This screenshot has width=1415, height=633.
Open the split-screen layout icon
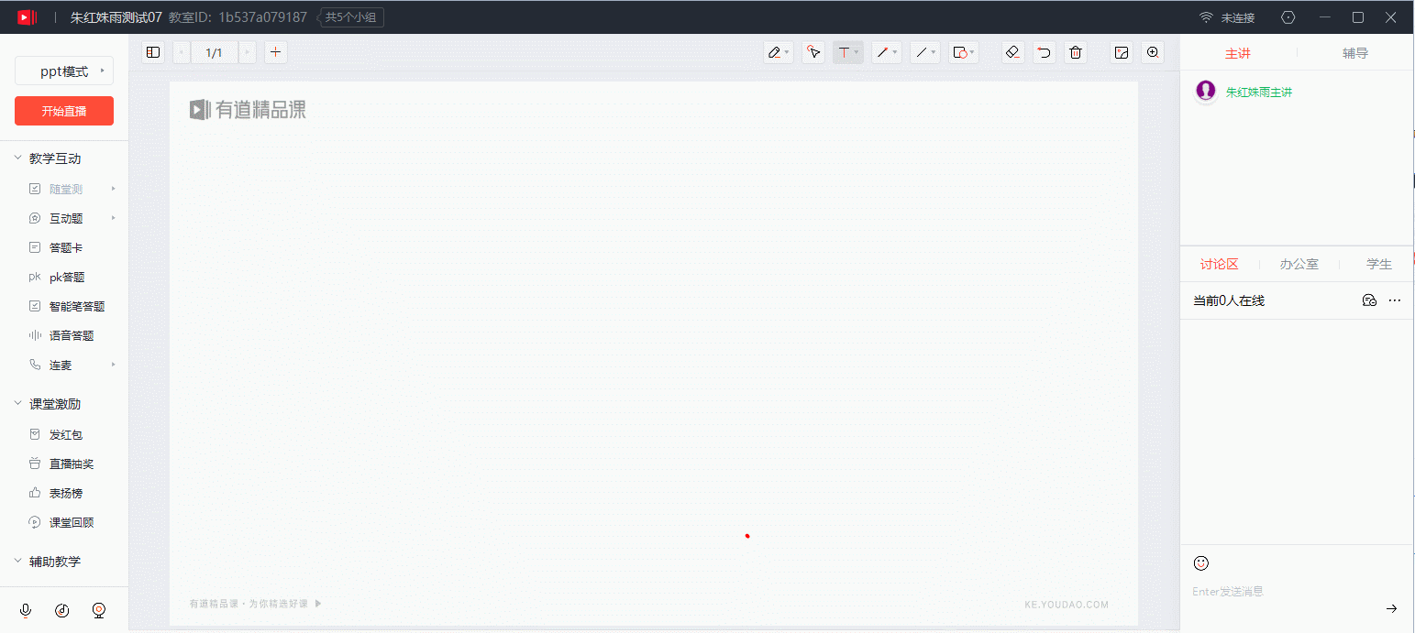pos(152,52)
